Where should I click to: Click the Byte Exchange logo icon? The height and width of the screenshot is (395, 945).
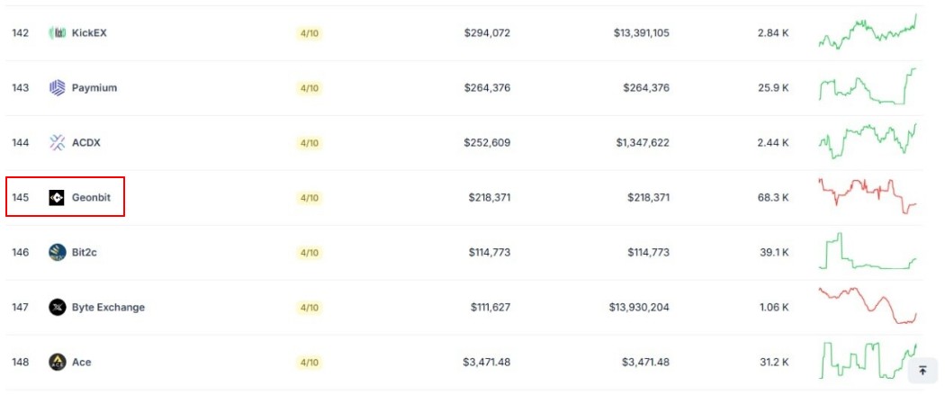pos(57,307)
